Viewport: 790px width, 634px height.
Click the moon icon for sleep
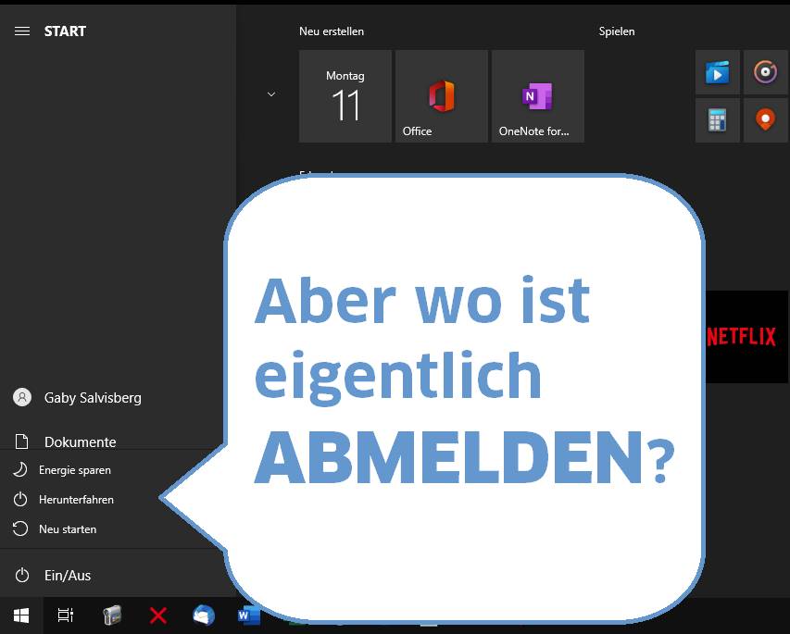[x=20, y=470]
